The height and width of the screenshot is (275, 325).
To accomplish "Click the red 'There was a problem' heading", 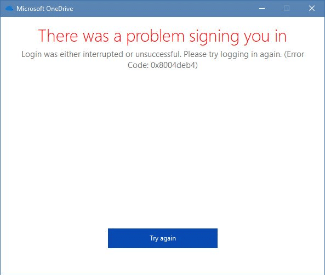I will pyautogui.click(x=162, y=37).
